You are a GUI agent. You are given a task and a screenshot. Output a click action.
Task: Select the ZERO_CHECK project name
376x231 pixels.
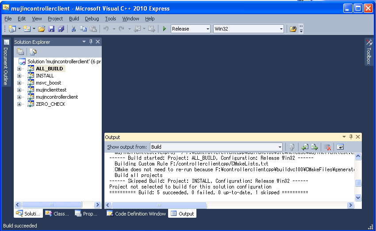tap(50, 104)
